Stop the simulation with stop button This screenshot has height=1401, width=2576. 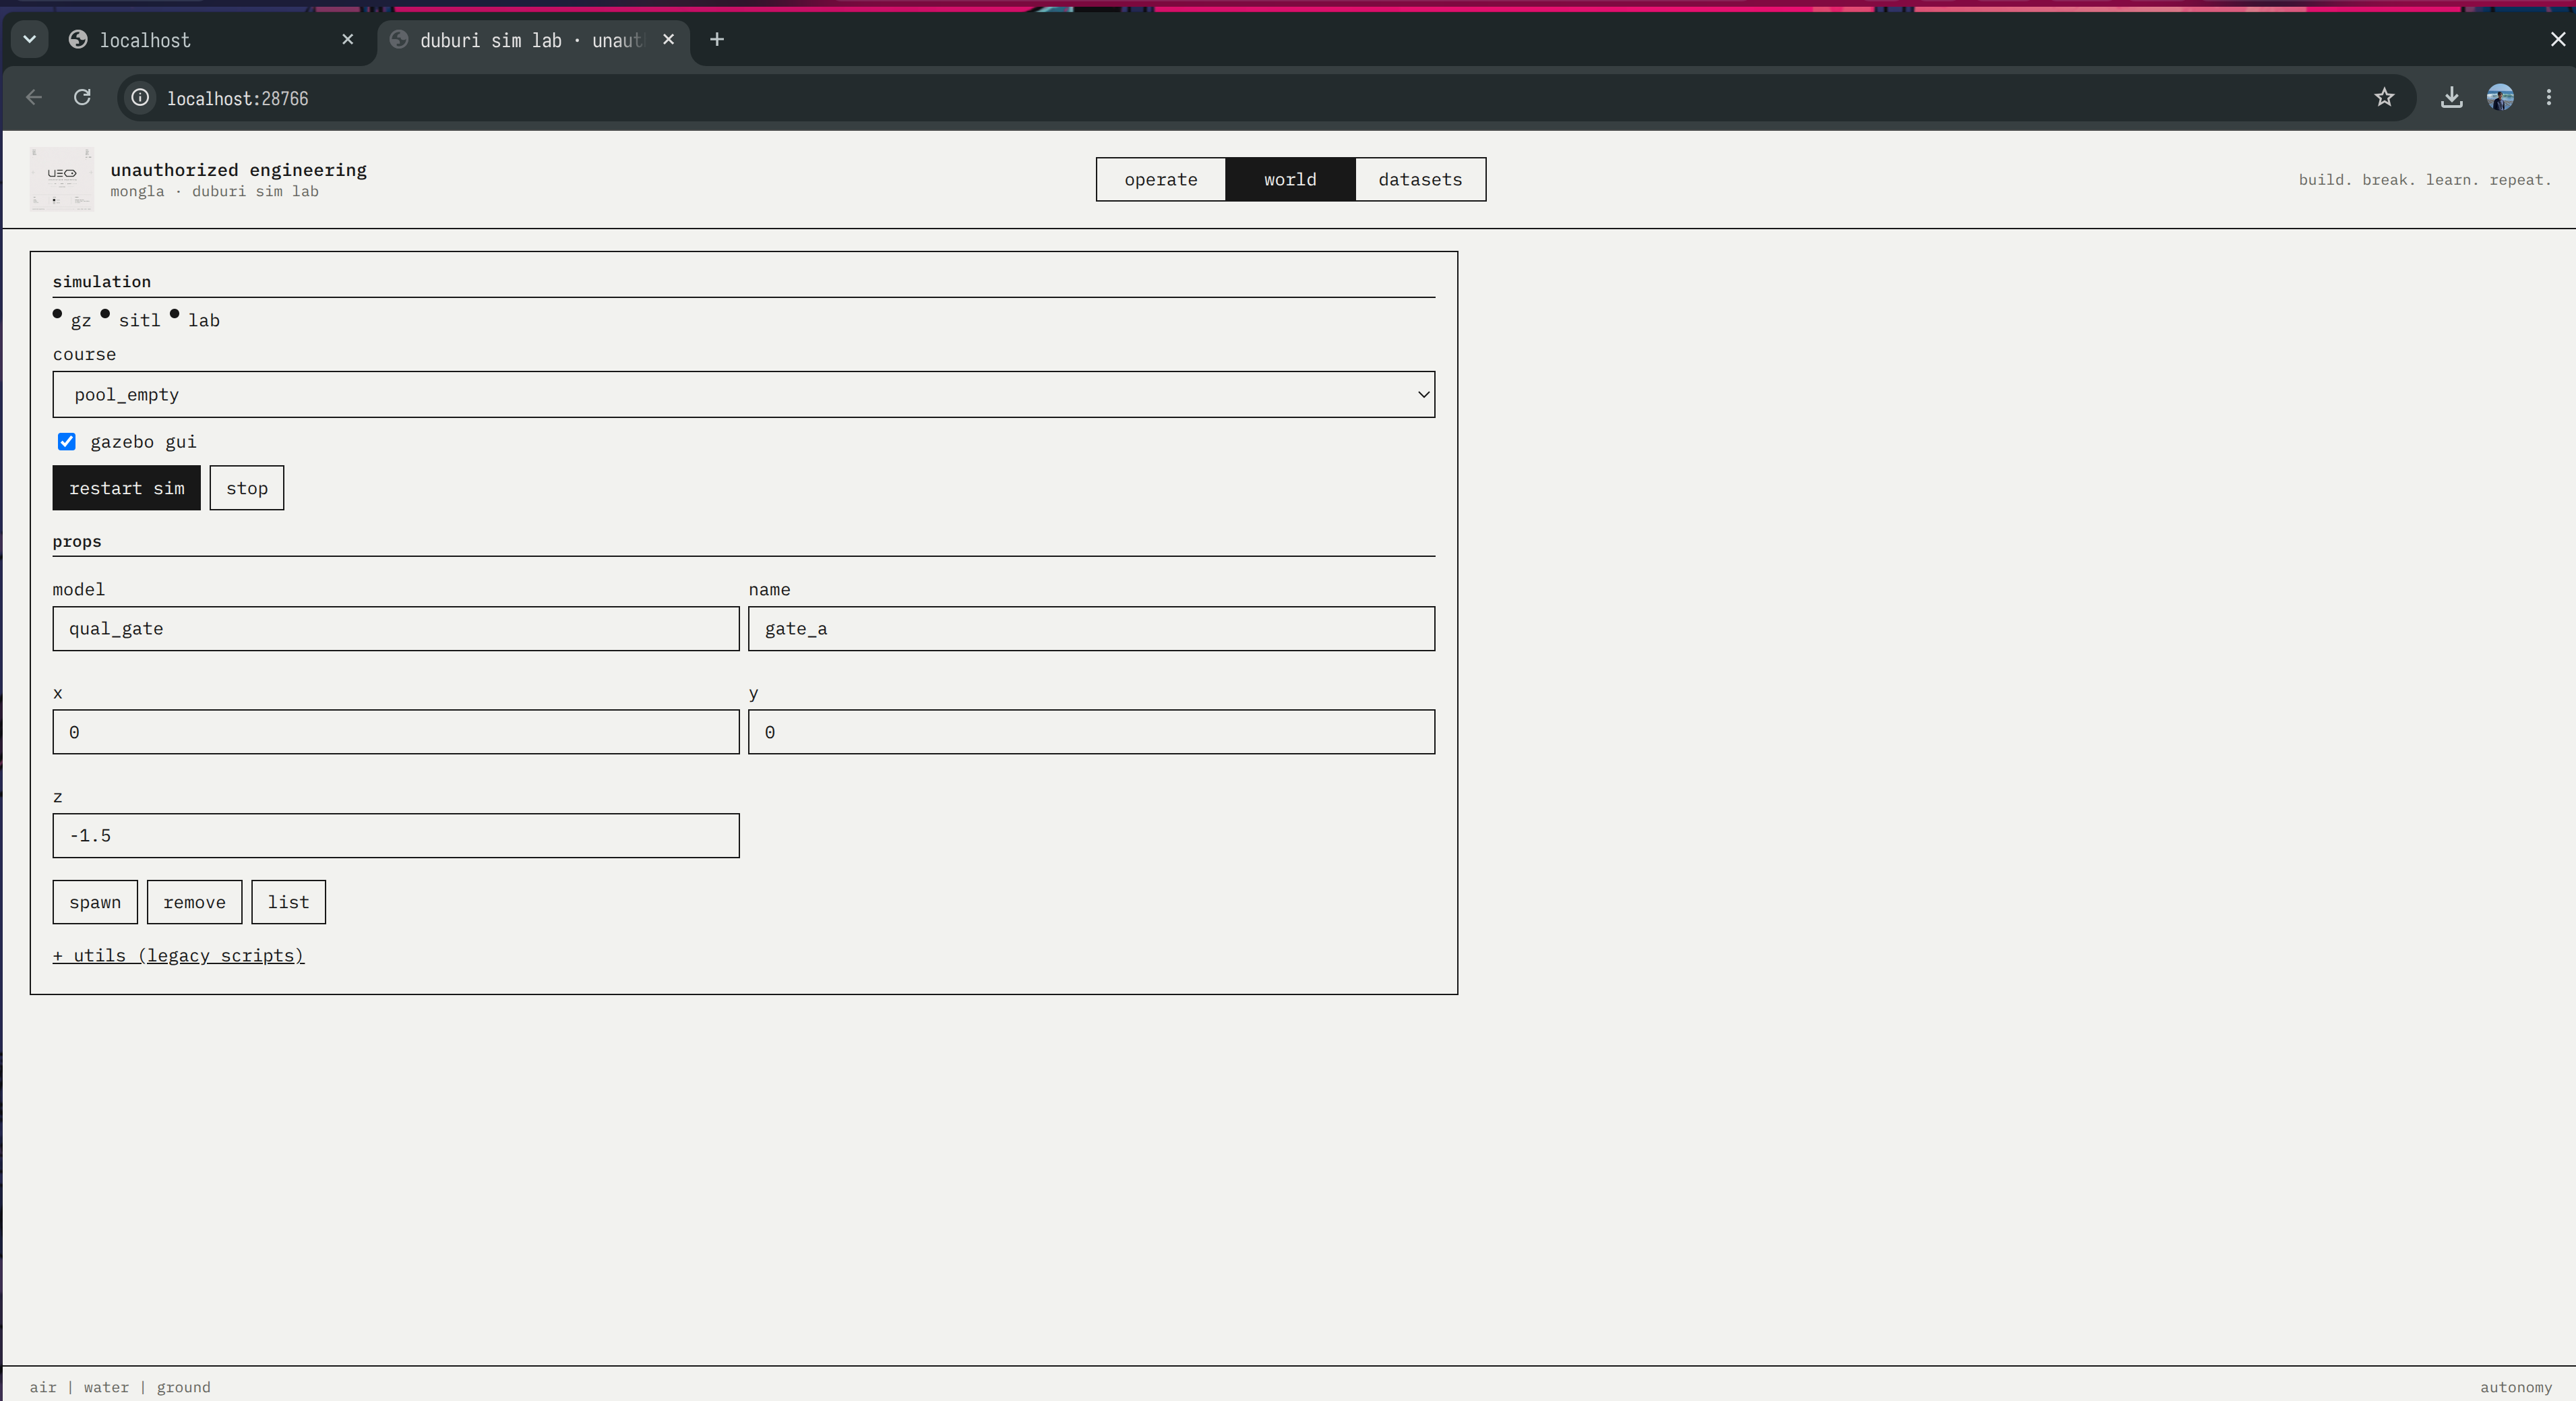coord(246,488)
